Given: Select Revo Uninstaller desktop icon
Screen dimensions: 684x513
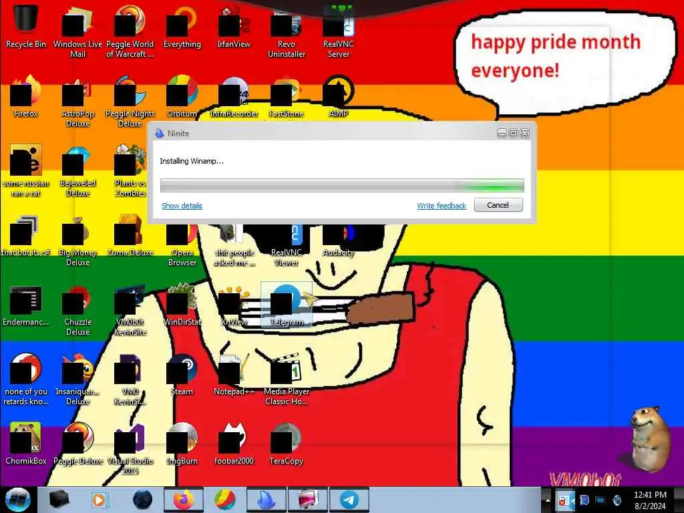Looking at the screenshot, I should (x=286, y=31).
